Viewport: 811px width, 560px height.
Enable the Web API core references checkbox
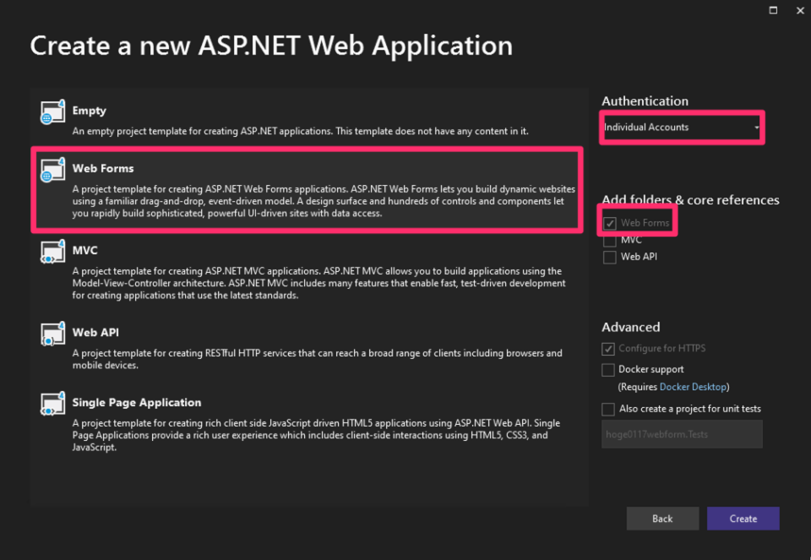[610, 257]
